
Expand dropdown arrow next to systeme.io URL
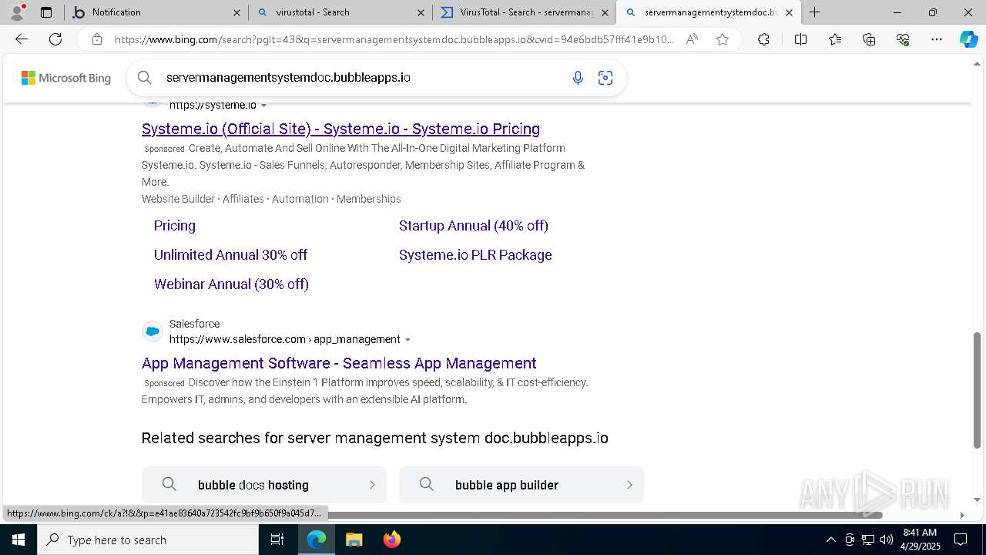pyautogui.click(x=264, y=106)
